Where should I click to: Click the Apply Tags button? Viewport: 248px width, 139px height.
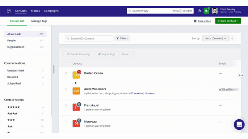(x=107, y=54)
